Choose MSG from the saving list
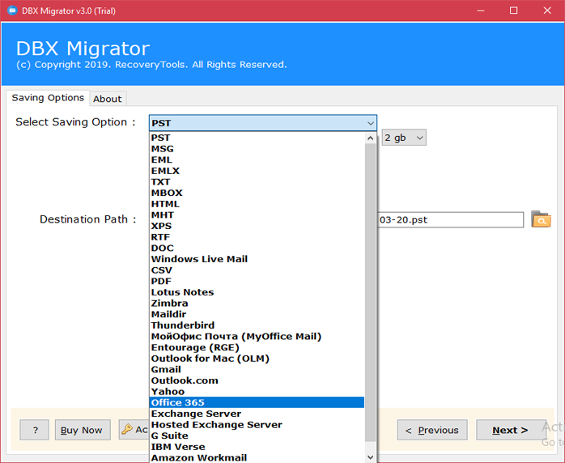The image size is (565, 463). pos(257,149)
